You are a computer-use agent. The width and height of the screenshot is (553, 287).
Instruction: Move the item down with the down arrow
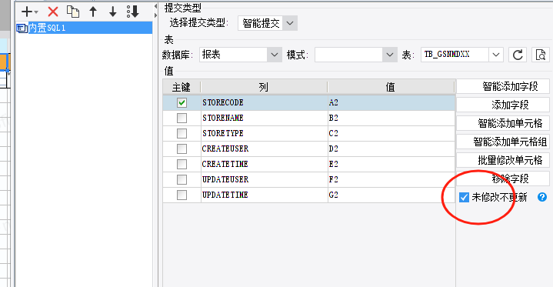click(x=113, y=12)
